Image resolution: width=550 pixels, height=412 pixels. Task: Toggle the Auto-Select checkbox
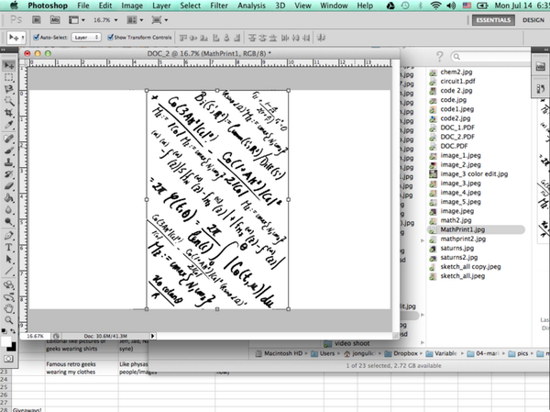point(36,38)
